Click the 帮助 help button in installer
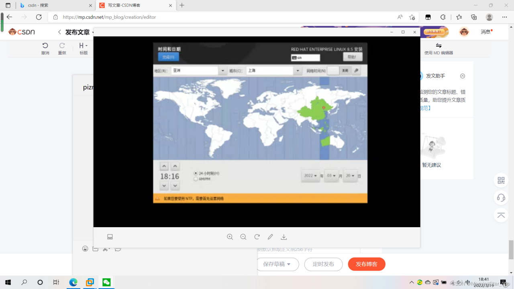 (353, 57)
